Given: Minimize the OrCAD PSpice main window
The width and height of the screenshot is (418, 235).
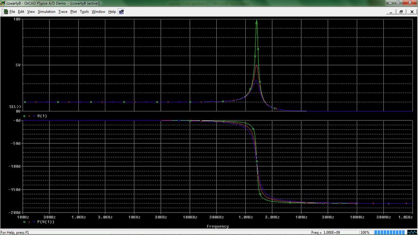Looking at the screenshot, I should coord(390,2).
